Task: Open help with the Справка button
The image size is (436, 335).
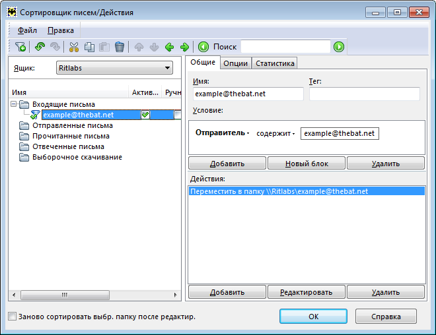Action: coord(386,317)
